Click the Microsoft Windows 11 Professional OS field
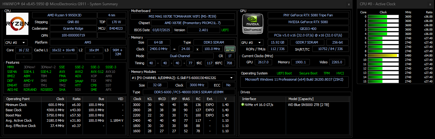The width and height of the screenshot is (435, 139). [294, 82]
